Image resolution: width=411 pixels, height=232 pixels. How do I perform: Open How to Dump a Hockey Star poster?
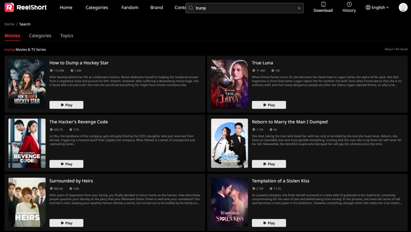point(27,84)
